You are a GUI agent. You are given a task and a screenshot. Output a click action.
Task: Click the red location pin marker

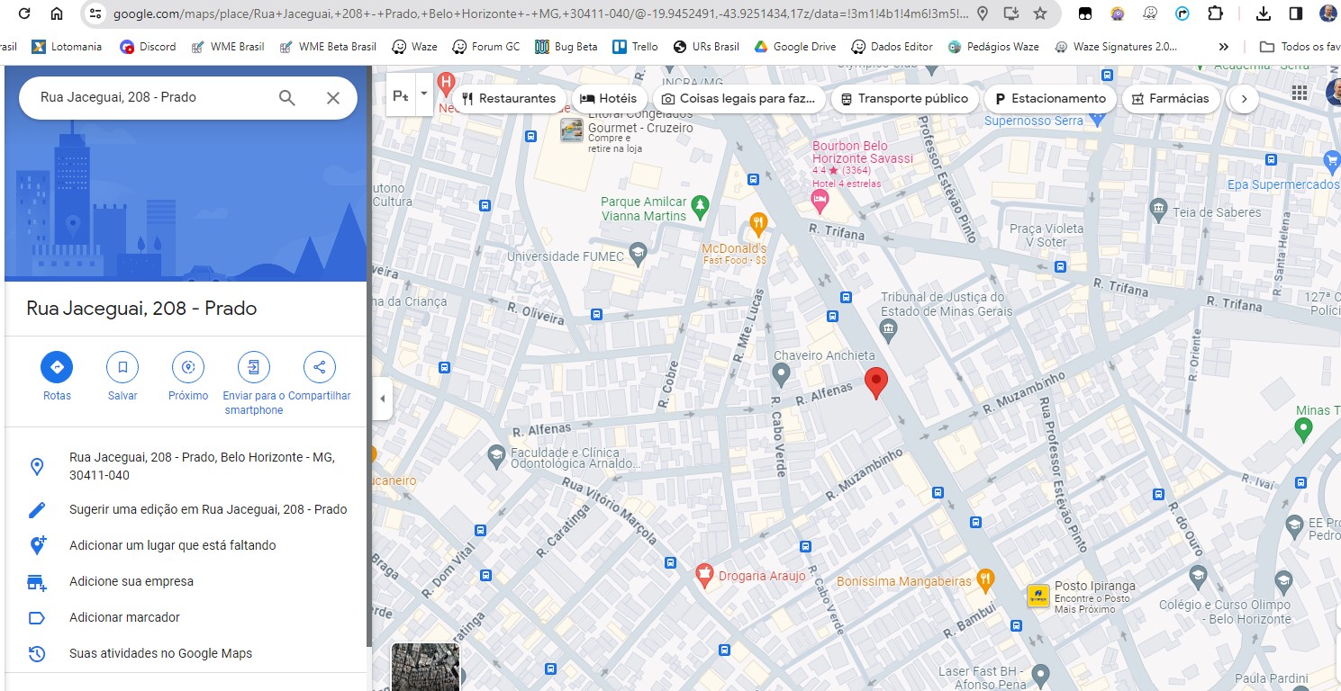(875, 384)
